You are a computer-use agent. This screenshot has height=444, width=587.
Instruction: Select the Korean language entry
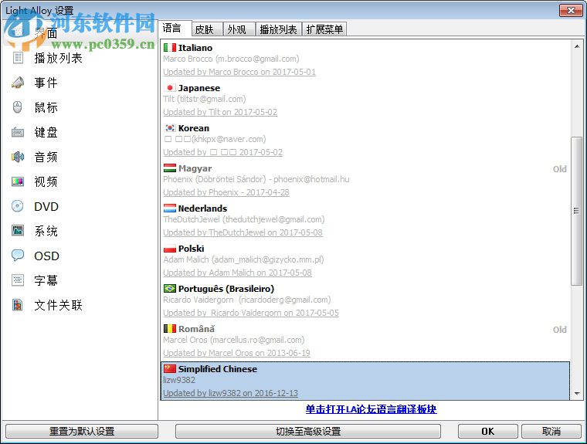[x=366, y=140]
